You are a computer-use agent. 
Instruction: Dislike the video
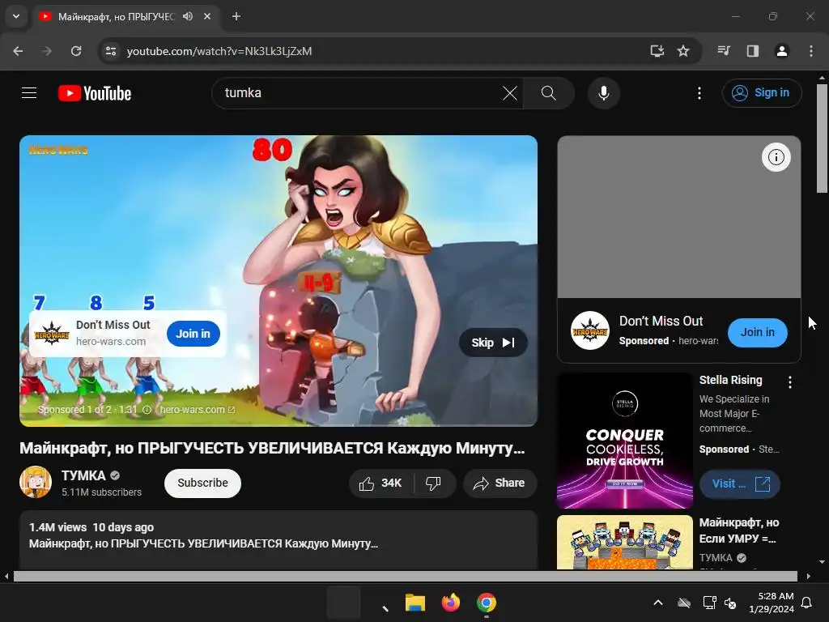(434, 483)
